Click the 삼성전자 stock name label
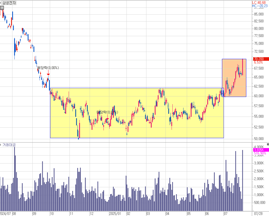 tap(9, 3)
